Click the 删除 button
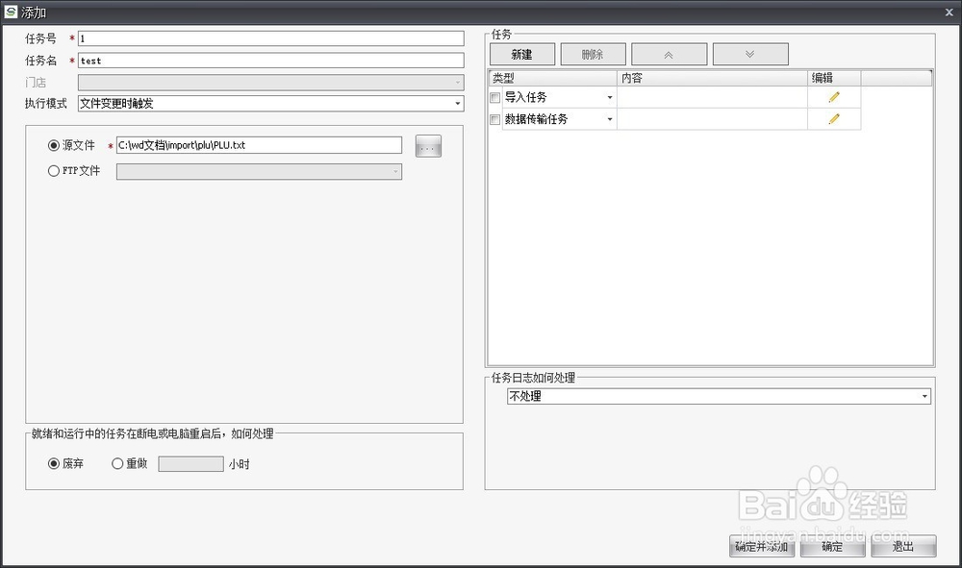Screen dimensions: 962x568 593,55
